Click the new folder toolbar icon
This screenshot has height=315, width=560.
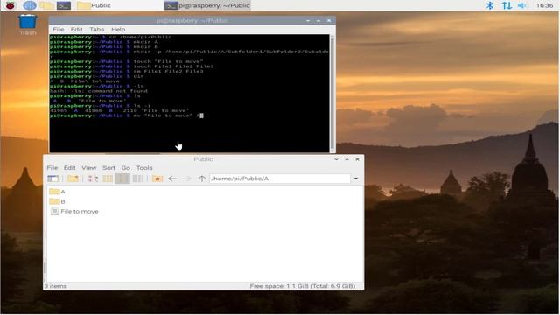pyautogui.click(x=73, y=178)
